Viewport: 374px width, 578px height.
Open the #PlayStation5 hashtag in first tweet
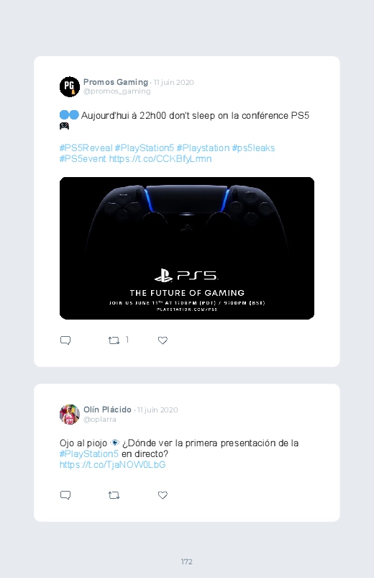click(144, 148)
